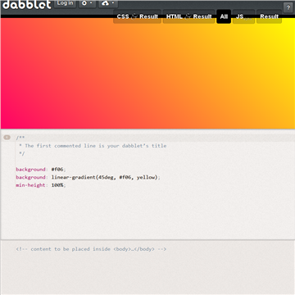
Task: Switch to the Result tab
Action: tap(269, 16)
